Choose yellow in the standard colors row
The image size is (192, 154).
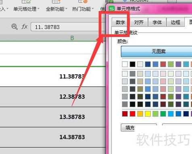148,114
